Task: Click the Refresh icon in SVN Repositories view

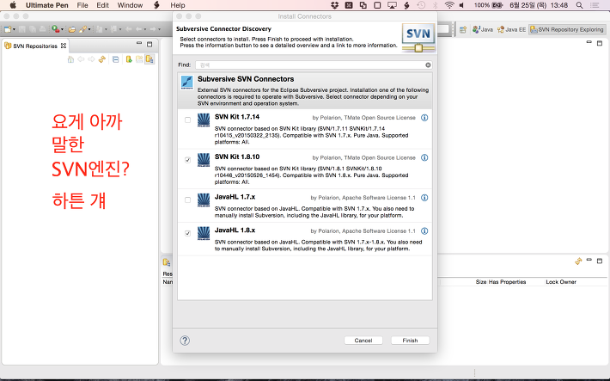Action: tap(102, 59)
